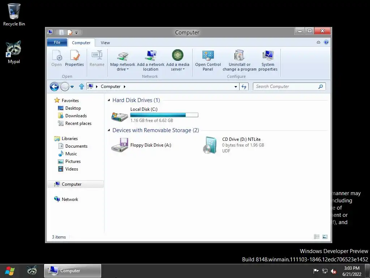Click the Local Disk C: usage bar
The width and height of the screenshot is (370, 278).
[x=164, y=115]
